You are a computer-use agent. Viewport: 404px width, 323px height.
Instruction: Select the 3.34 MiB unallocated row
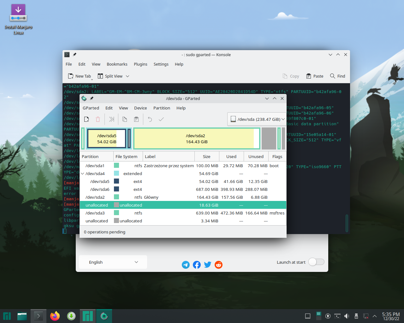coord(183,221)
